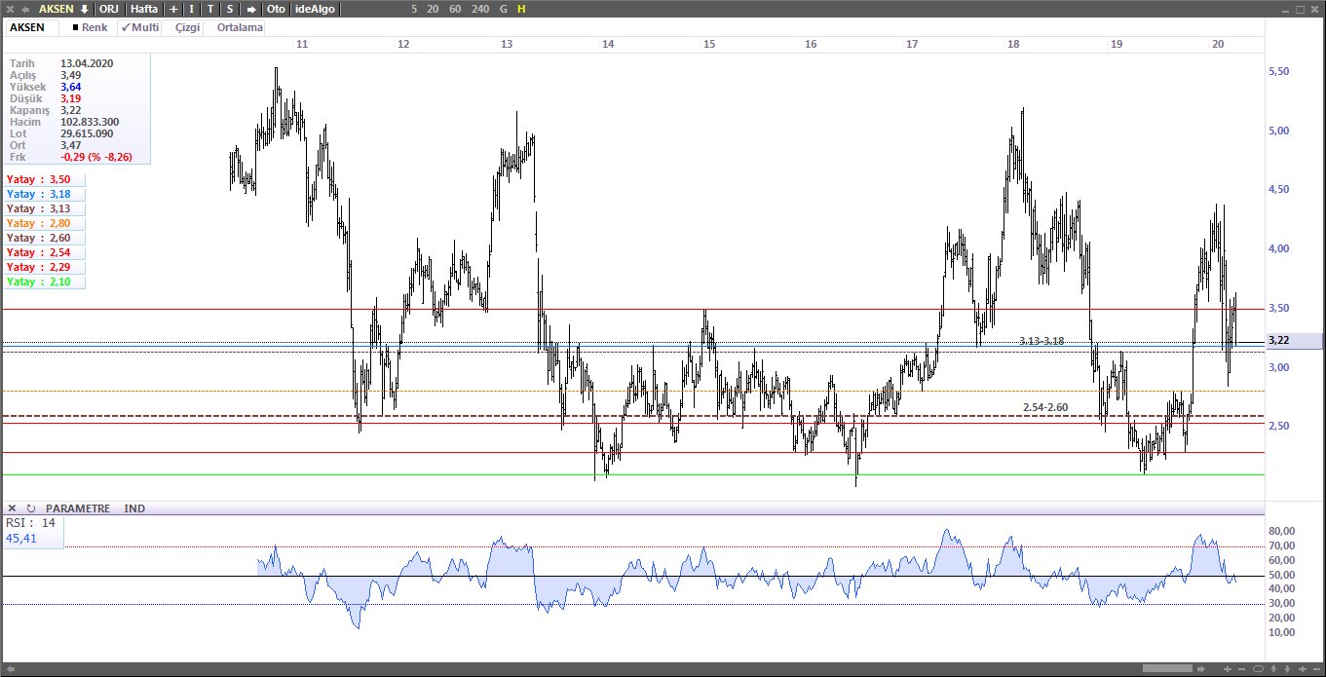
Task: Open the symbol list arrow beside AKSEN
Action: [84, 9]
